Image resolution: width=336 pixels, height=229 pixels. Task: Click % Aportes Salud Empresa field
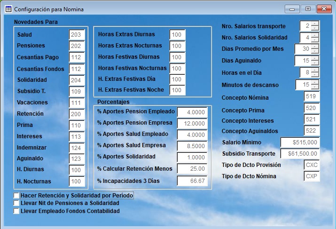click(192, 146)
